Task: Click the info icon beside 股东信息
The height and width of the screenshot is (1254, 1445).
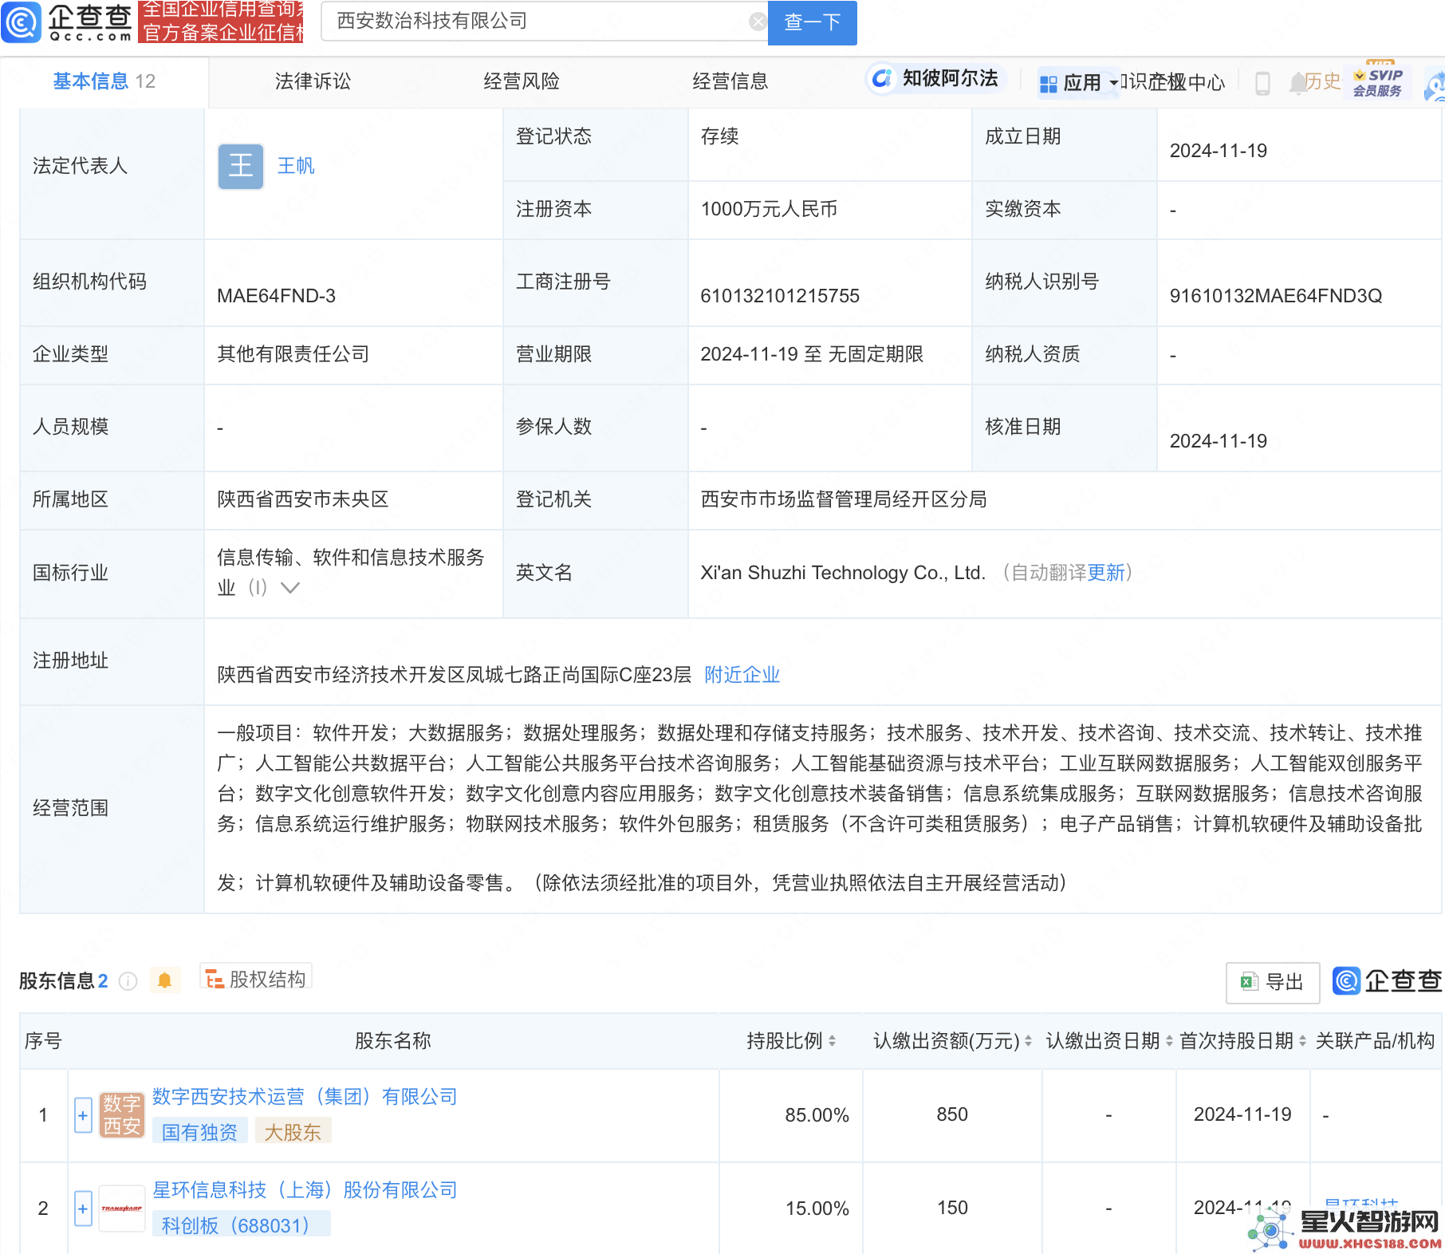Action: [x=128, y=981]
